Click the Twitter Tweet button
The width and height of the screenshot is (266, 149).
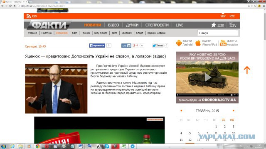coord(158,46)
